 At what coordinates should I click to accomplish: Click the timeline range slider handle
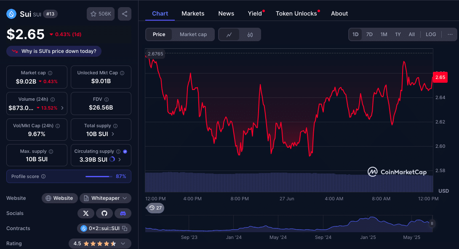pos(432,223)
